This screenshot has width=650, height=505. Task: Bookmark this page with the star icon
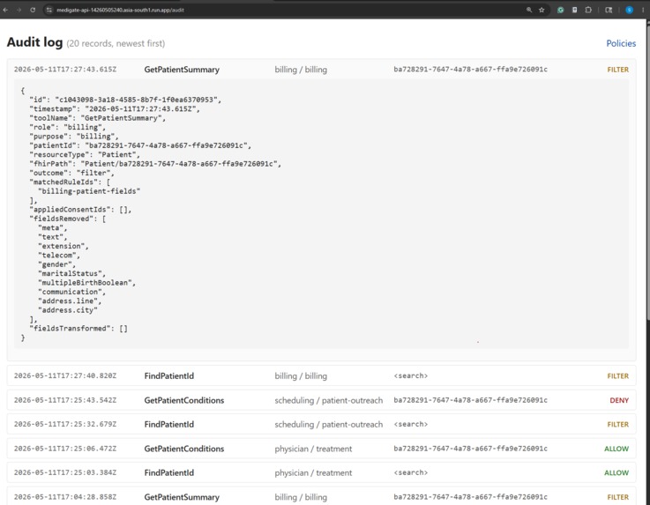542,10
